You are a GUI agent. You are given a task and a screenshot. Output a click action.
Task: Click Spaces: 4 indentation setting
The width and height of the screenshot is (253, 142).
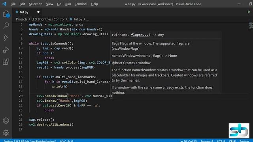click(207, 141)
